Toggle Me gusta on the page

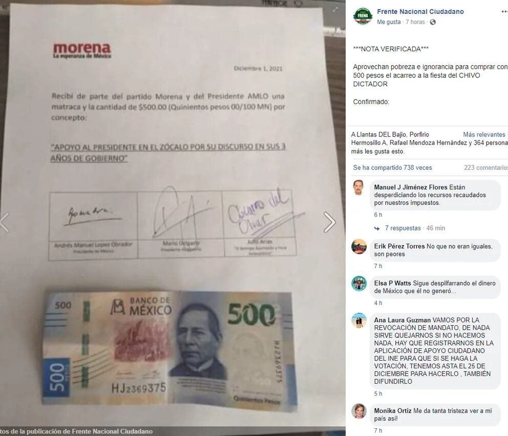click(x=389, y=22)
